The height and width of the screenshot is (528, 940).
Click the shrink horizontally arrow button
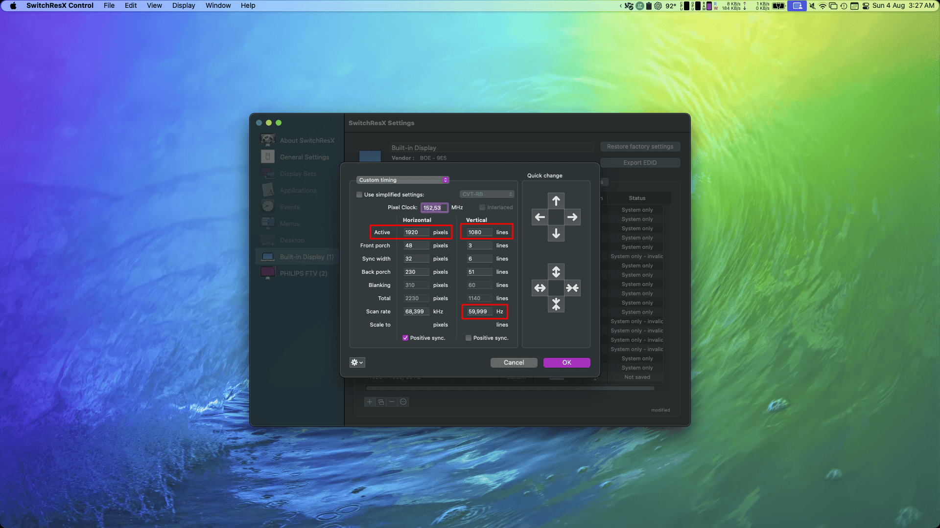pyautogui.click(x=572, y=288)
